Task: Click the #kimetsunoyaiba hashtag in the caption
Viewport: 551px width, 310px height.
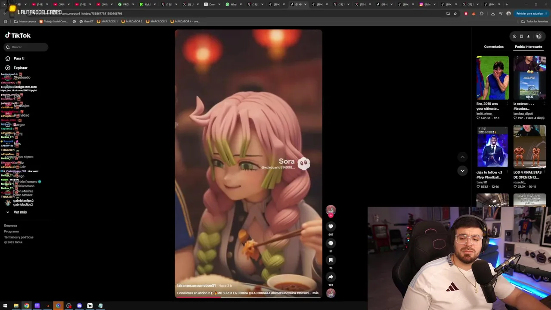Action: [x=283, y=293]
